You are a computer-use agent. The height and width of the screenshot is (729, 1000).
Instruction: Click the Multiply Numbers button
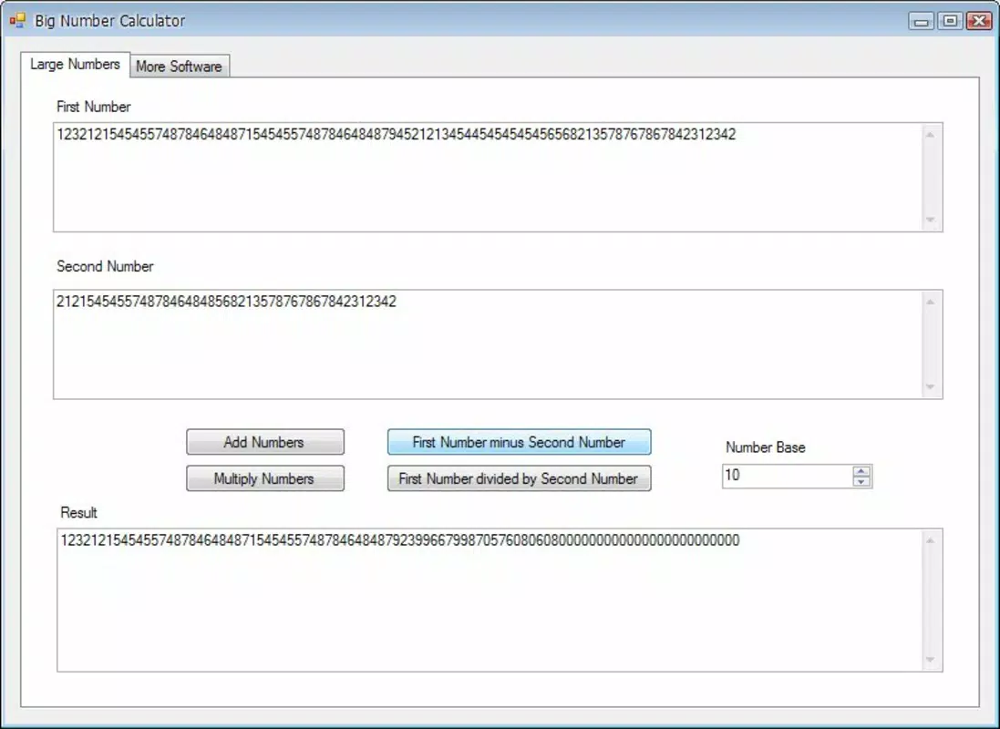(x=264, y=478)
